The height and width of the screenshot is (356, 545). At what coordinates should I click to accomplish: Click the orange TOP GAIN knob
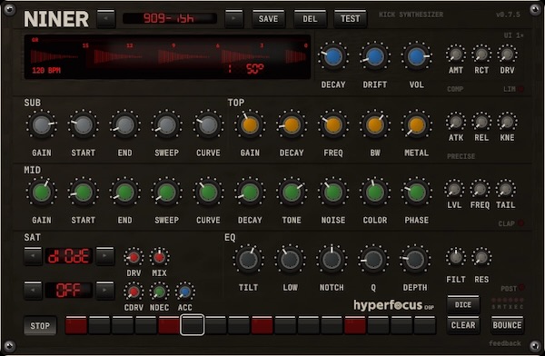[250, 124]
